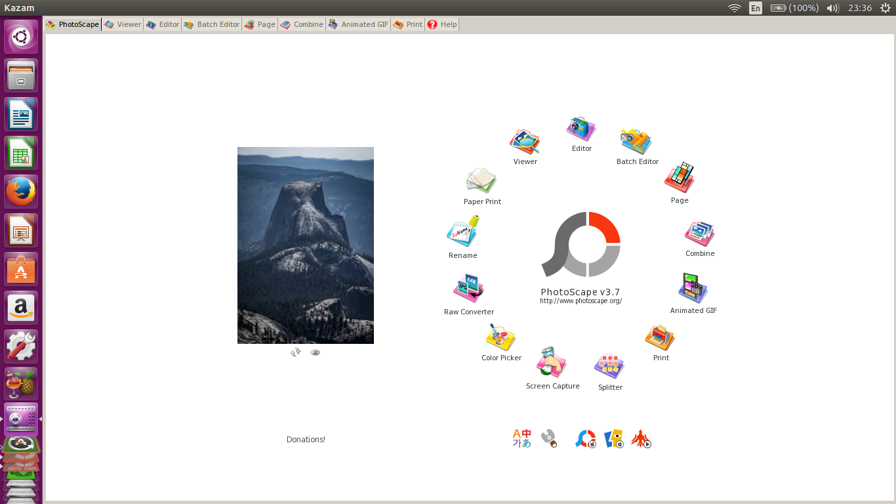
Task: Open the Batch Editor icon
Action: (636, 139)
